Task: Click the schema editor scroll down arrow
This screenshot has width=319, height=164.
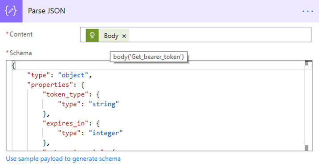Action: [x=307, y=148]
